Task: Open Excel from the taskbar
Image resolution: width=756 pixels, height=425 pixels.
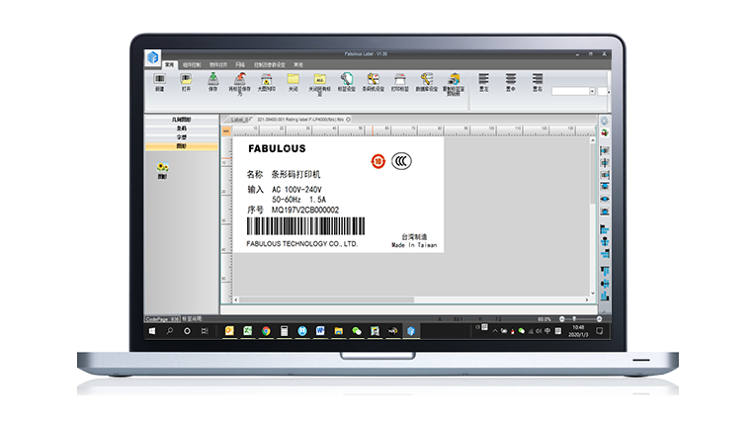Action: [247, 331]
